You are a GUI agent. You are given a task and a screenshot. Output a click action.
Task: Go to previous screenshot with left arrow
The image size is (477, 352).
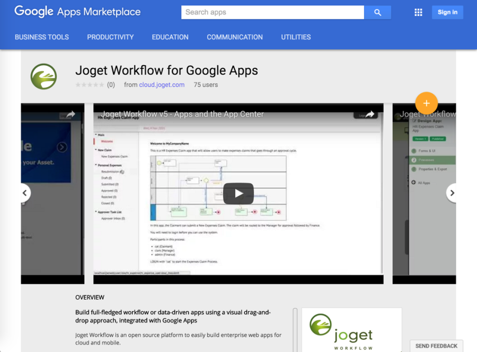[25, 193]
